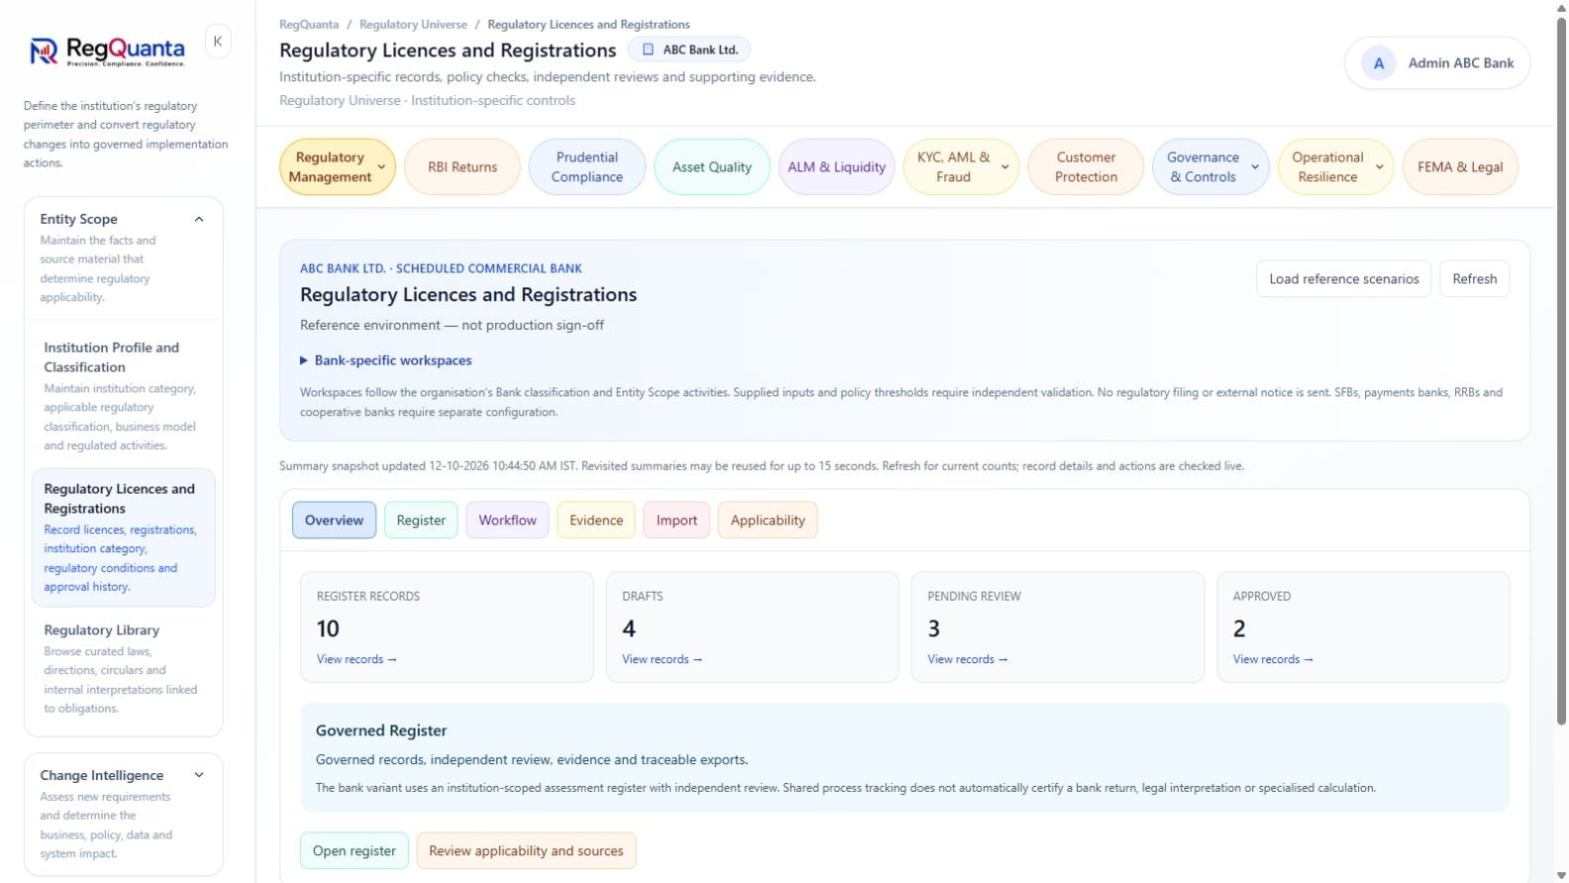The image size is (1569, 883).
Task: Select the Asset Quality category pill
Action: [712, 167]
